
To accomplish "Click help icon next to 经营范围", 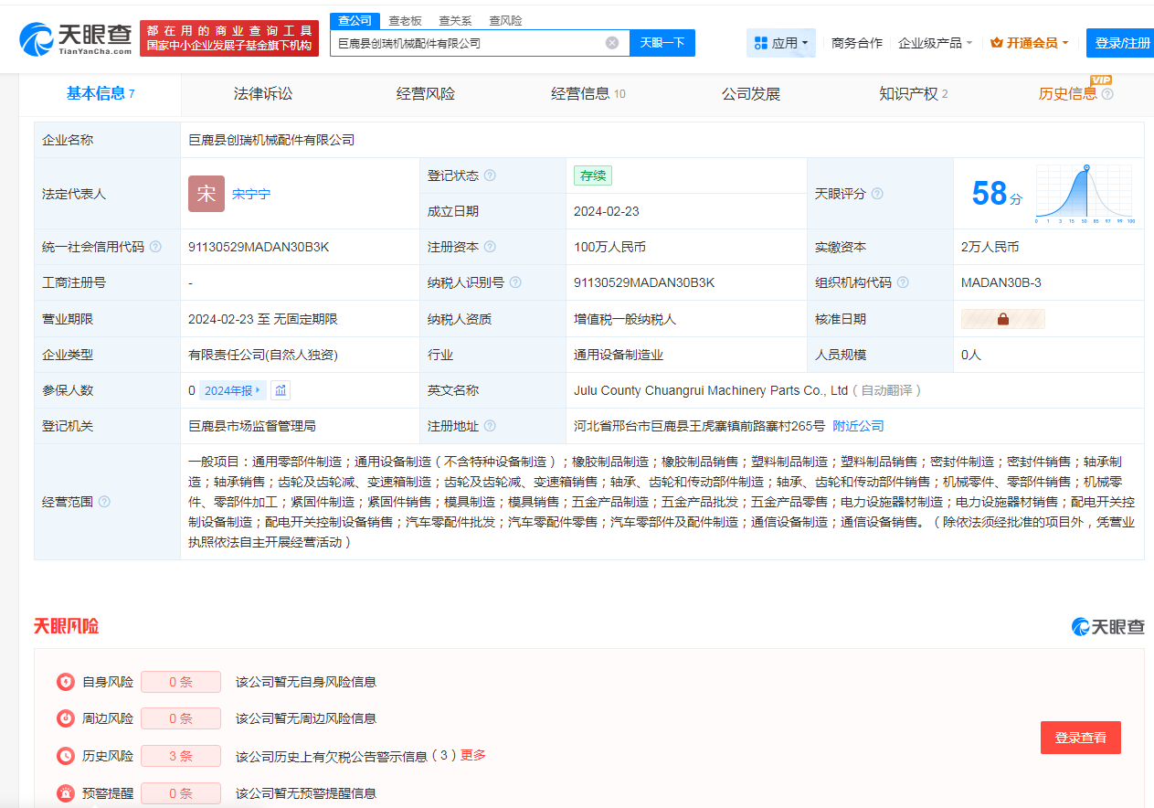I will tap(104, 502).
